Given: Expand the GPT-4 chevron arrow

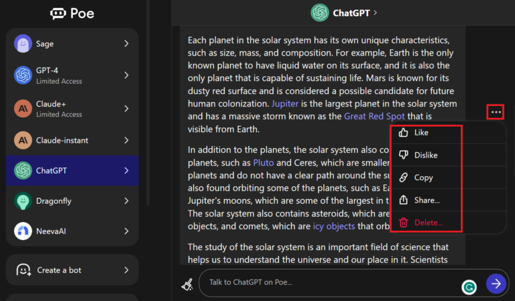Looking at the screenshot, I should [x=127, y=75].
